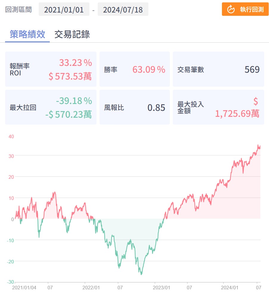Click the 交易筆數 569 card
This screenshot has height=295, width=269.
click(x=218, y=69)
